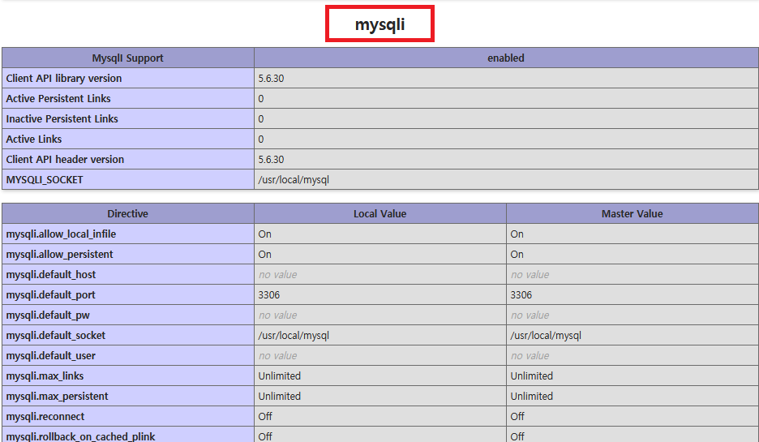Select the enabled header cell
759x442 pixels.
[x=506, y=58]
